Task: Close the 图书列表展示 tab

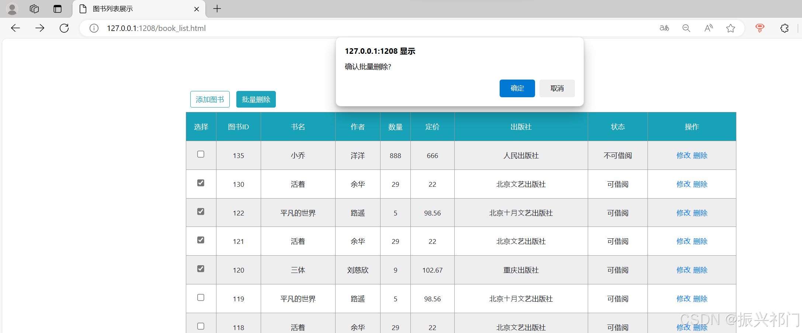Action: point(197,9)
